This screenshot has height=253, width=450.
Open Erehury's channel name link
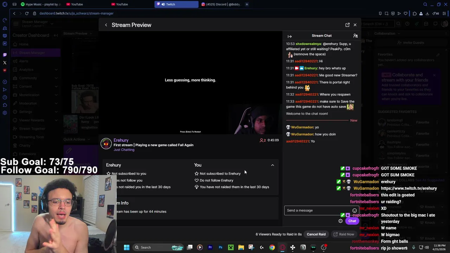tap(121, 140)
